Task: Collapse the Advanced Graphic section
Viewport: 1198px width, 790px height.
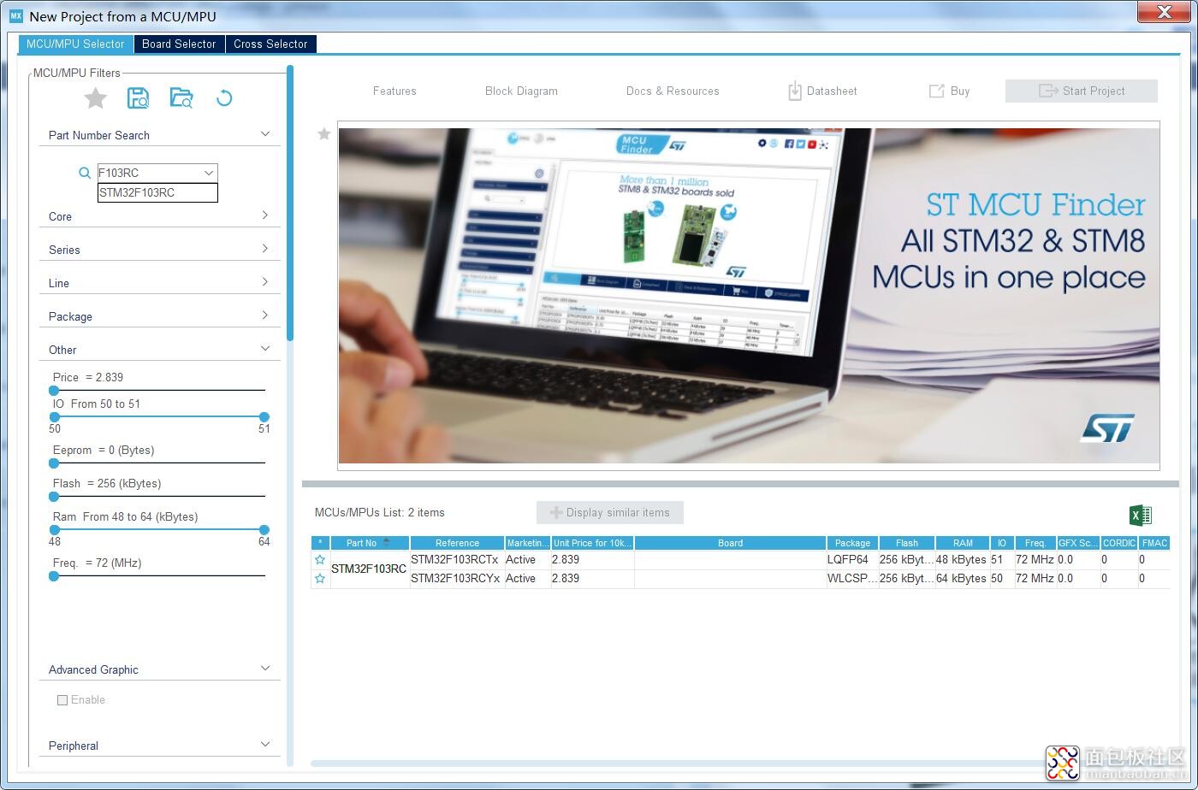Action: pos(265,669)
